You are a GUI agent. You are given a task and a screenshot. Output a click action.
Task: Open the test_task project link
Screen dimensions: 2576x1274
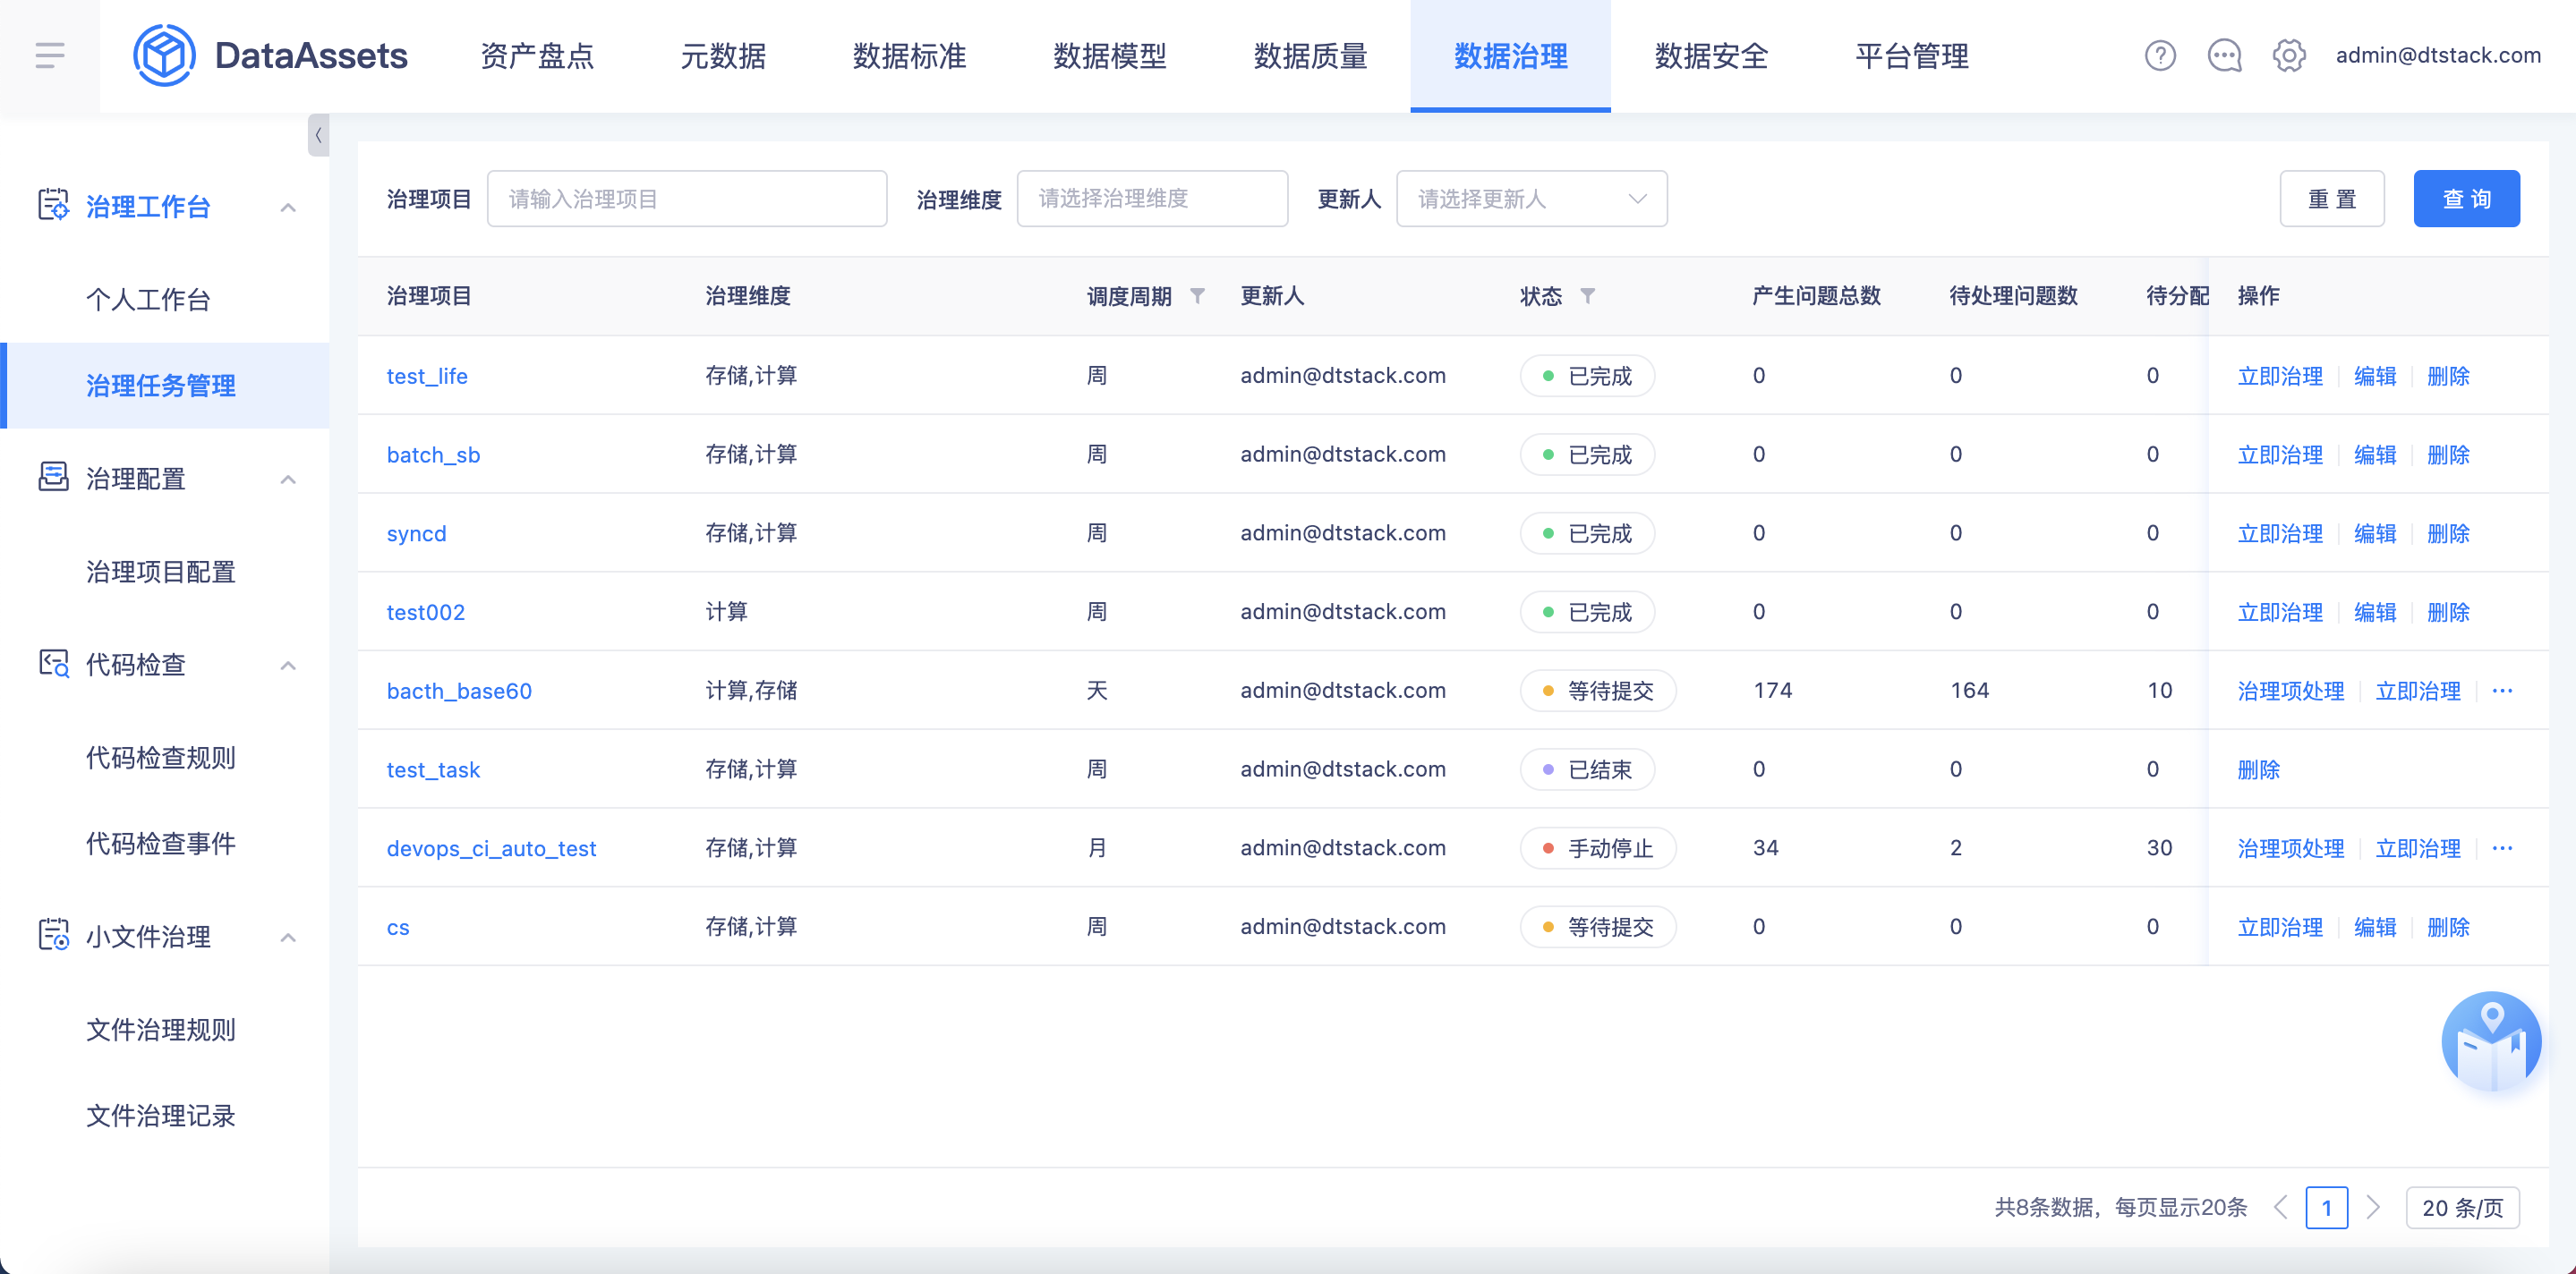[x=433, y=769]
